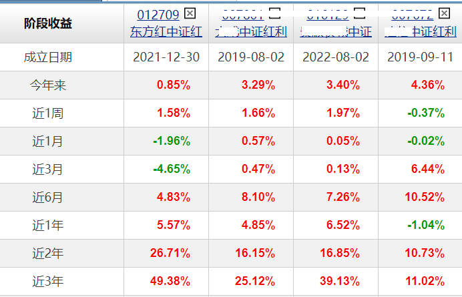Click the 2021-12-30 establishment date cell
The height and width of the screenshot is (297, 462).
pos(166,57)
